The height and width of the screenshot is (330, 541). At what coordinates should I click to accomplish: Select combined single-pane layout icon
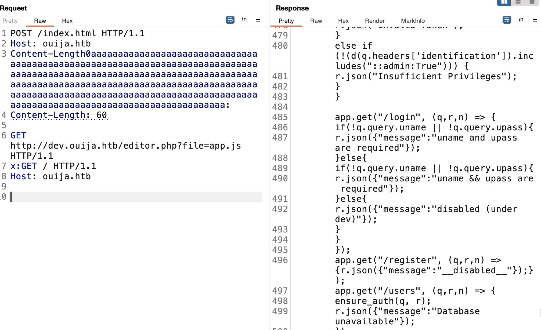532,2
